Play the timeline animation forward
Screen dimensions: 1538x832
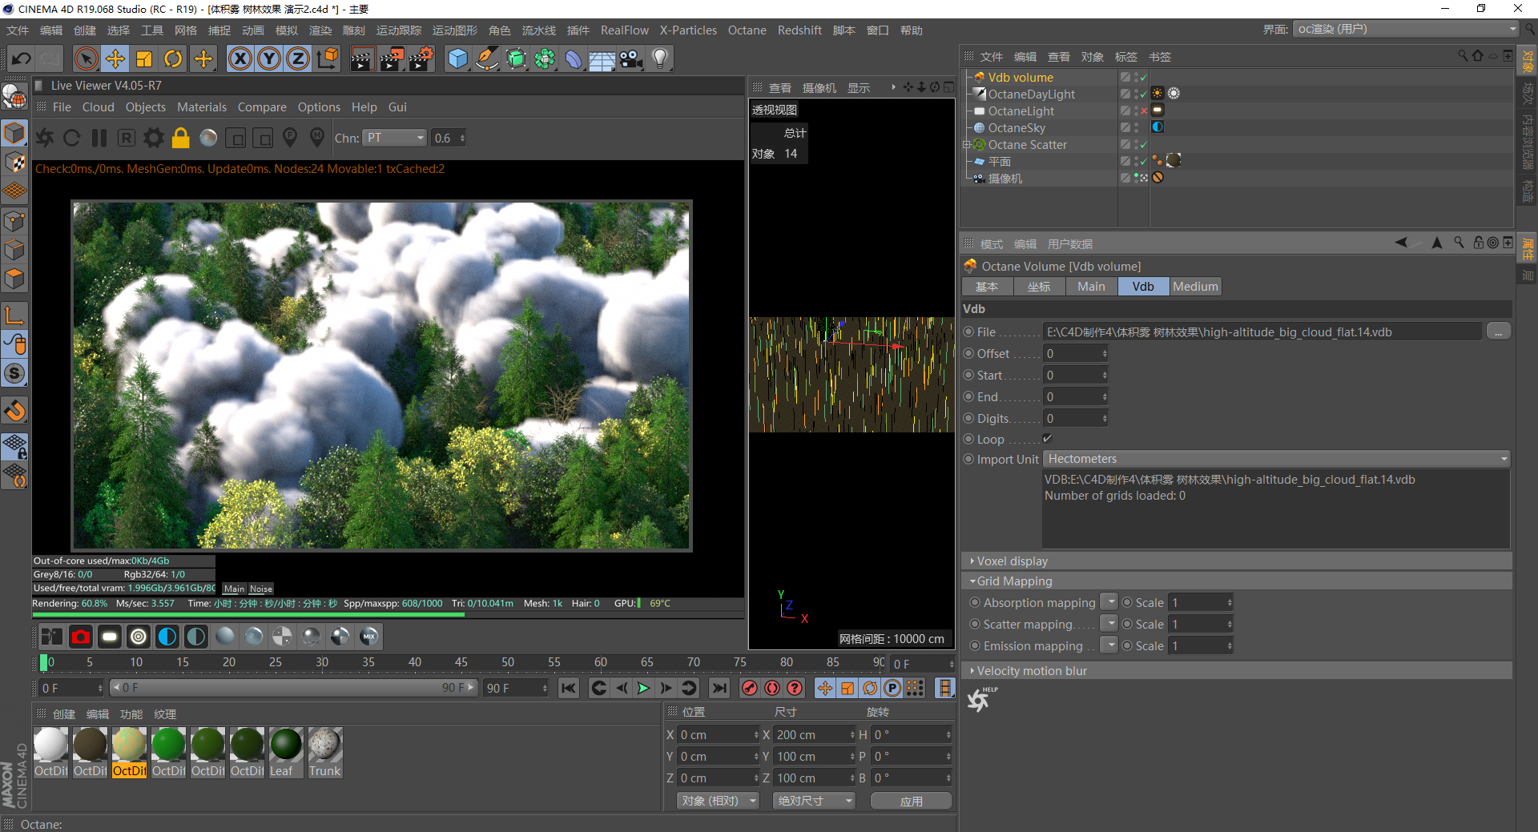tap(643, 688)
